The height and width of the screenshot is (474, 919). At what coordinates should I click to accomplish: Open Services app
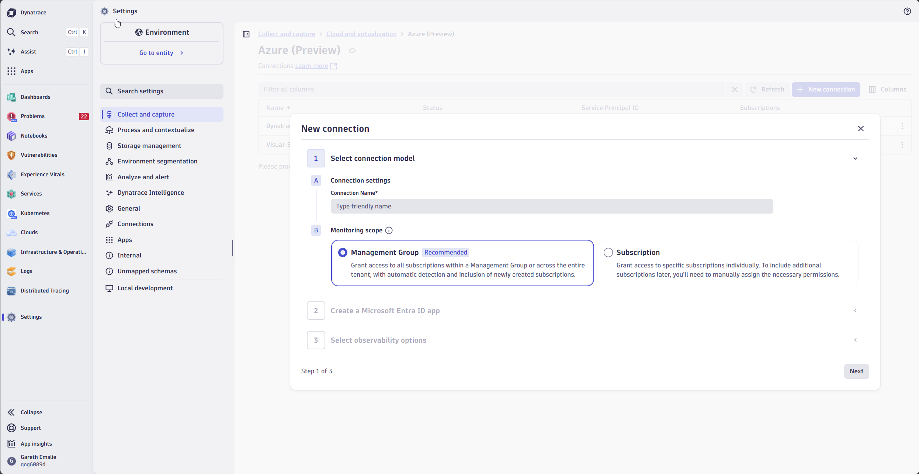click(47, 194)
